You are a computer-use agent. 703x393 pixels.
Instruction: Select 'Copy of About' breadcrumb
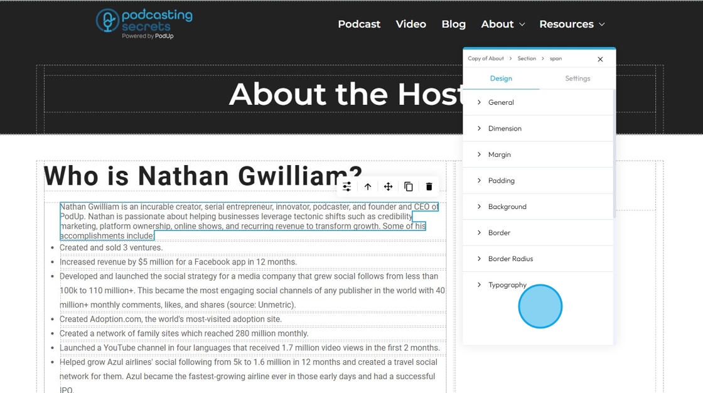point(486,59)
